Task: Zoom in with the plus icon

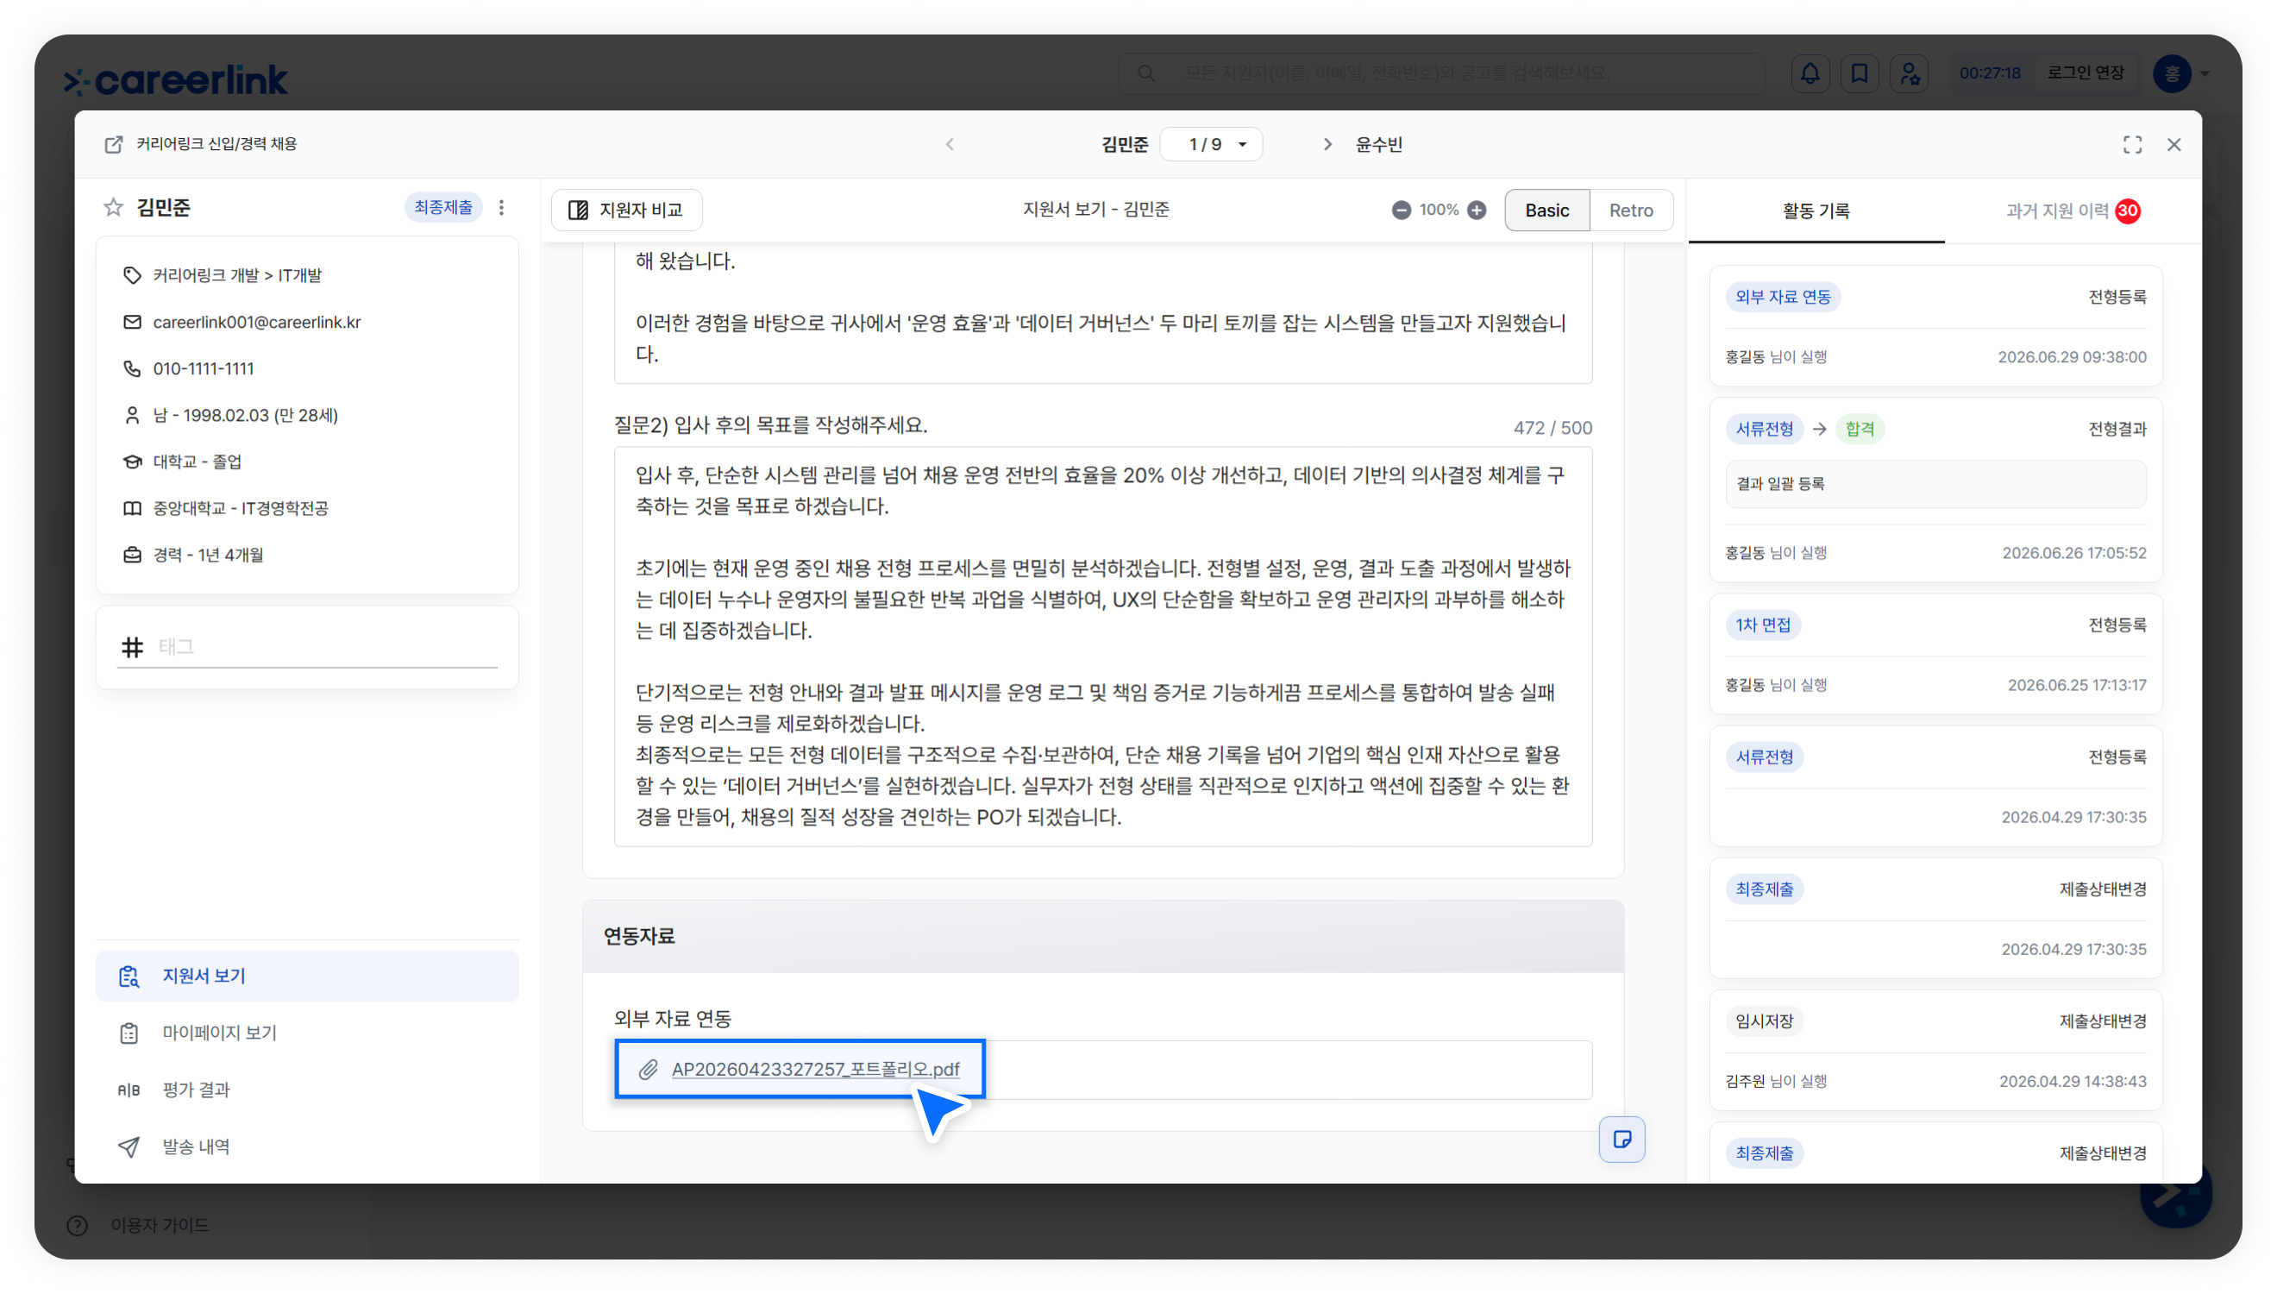Action: 1477,210
